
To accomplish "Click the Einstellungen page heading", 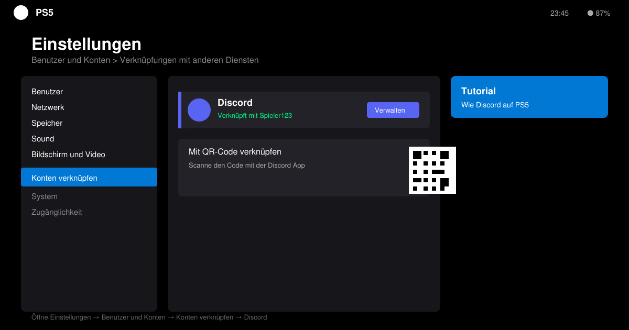I will click(x=86, y=43).
